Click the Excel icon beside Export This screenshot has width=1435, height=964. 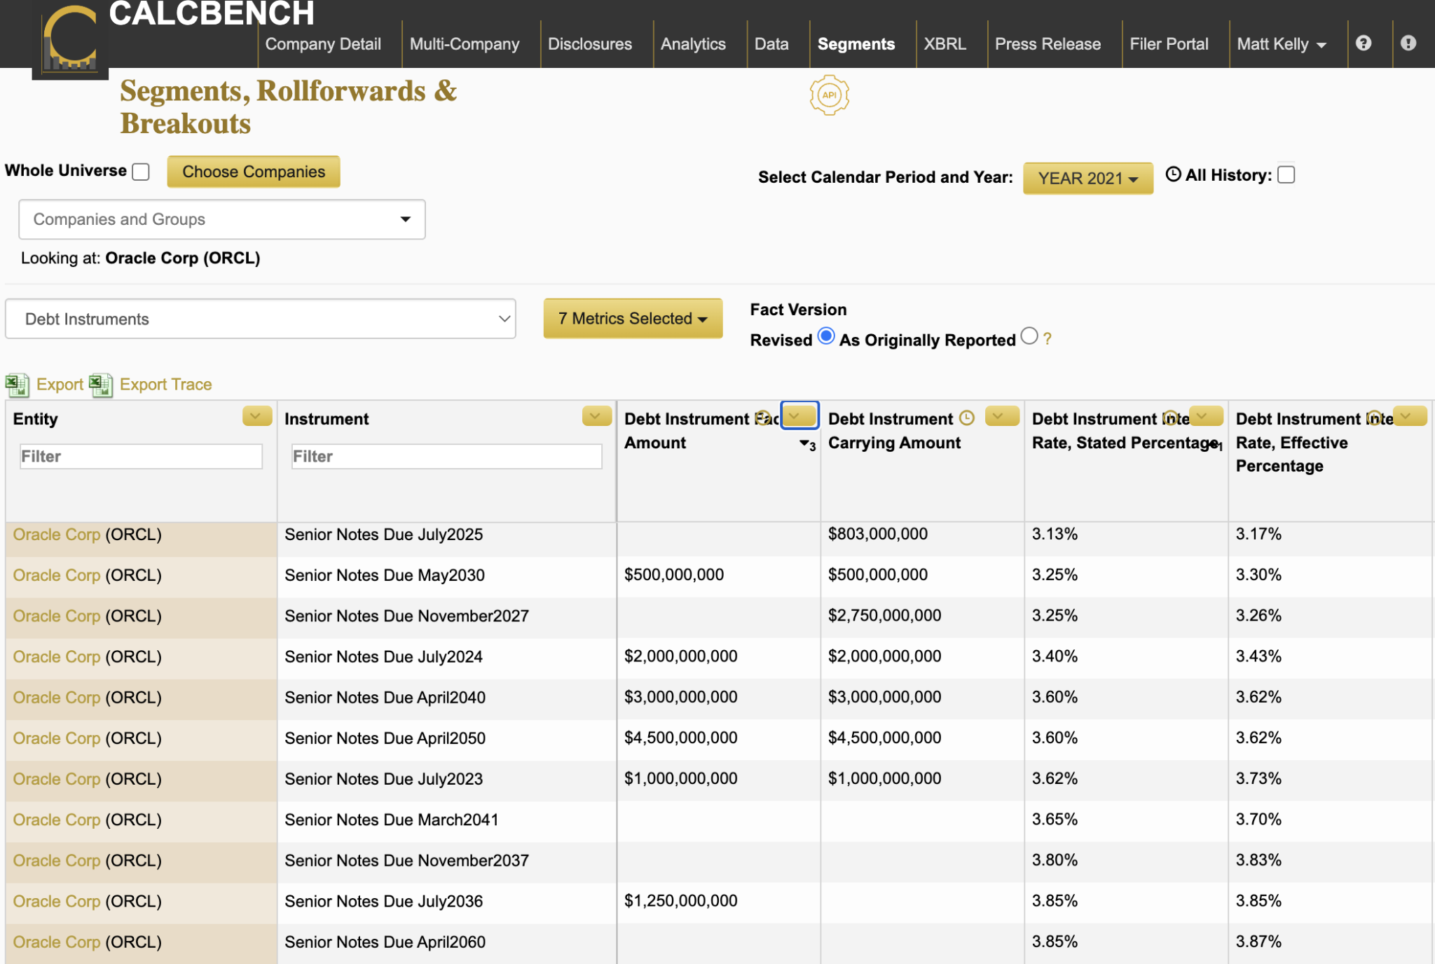17,385
